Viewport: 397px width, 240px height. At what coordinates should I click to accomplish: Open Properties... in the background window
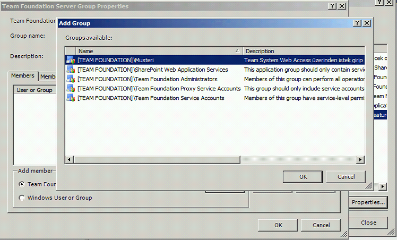click(x=368, y=202)
